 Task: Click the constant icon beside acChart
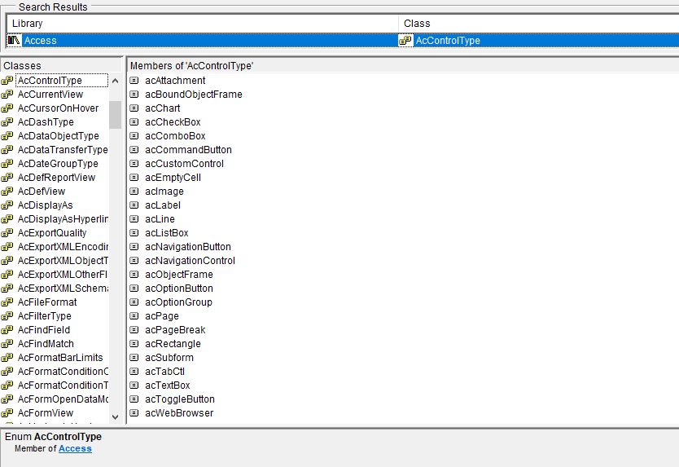[134, 108]
